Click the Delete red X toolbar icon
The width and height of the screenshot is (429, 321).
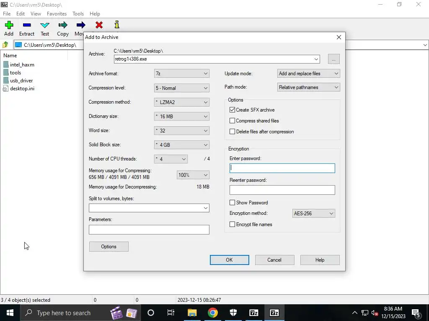tap(99, 25)
